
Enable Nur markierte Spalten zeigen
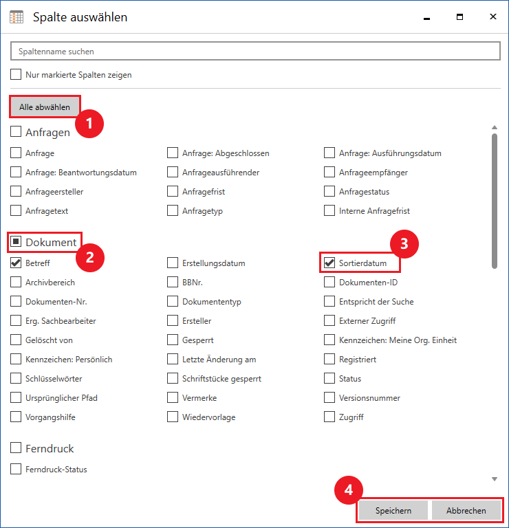(x=16, y=74)
